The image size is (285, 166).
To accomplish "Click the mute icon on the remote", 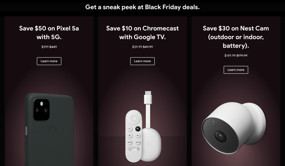I will (x=138, y=135).
